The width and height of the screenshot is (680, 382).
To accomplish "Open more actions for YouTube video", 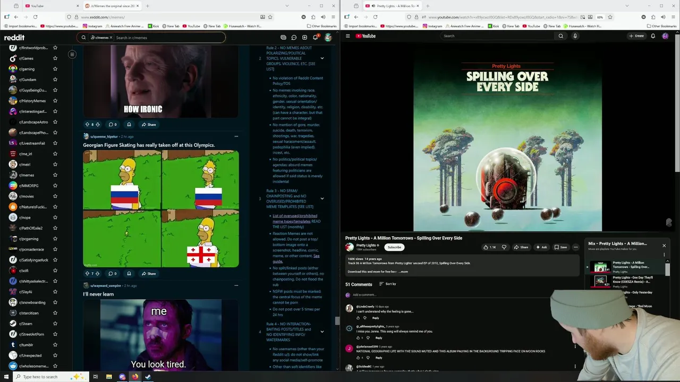I will (575, 247).
